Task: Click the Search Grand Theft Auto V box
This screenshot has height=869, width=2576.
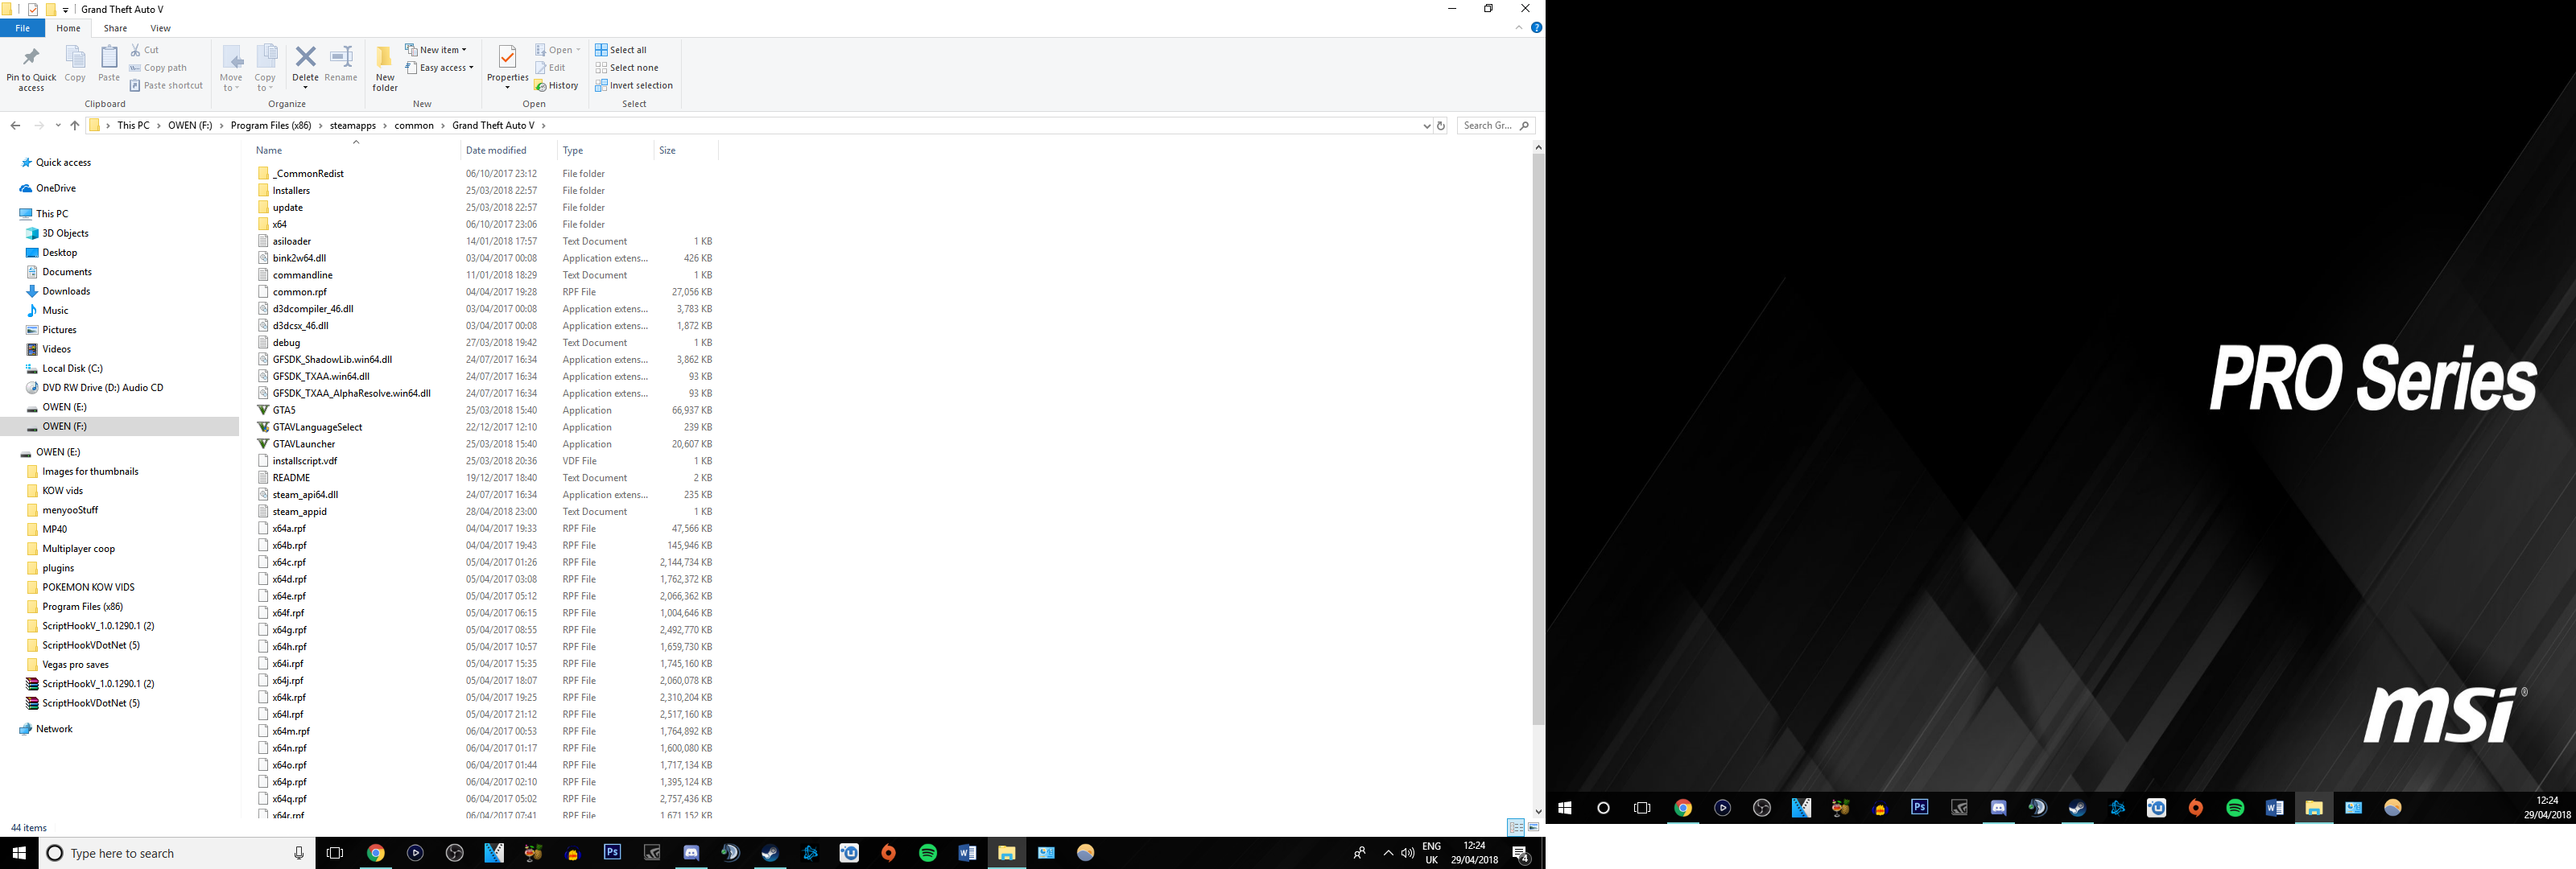Action: (1496, 126)
